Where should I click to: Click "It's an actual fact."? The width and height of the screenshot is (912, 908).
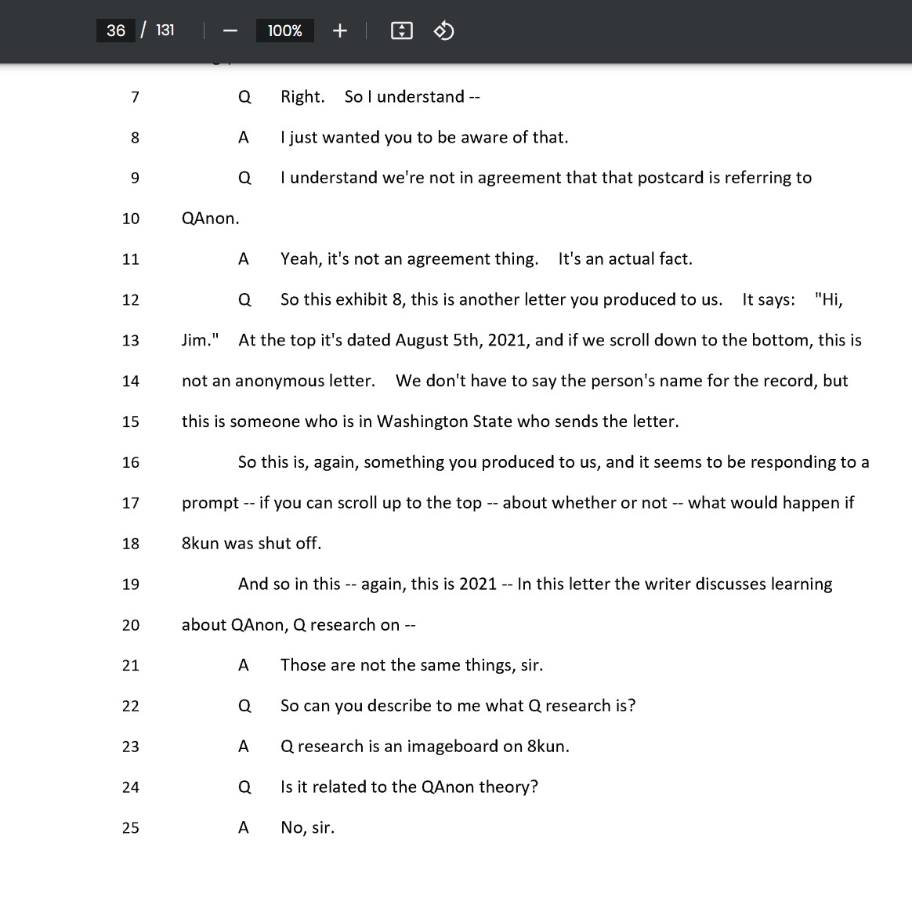(625, 259)
